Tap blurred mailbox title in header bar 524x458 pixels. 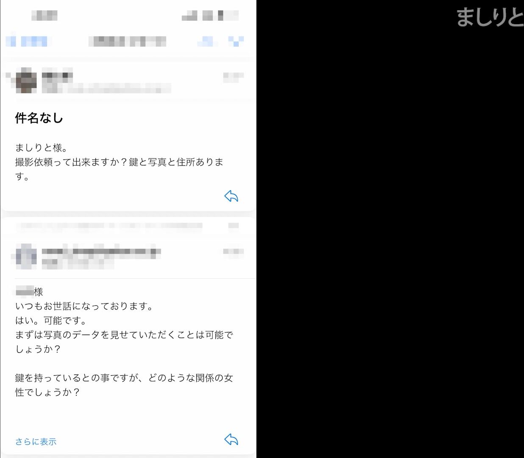point(128,42)
